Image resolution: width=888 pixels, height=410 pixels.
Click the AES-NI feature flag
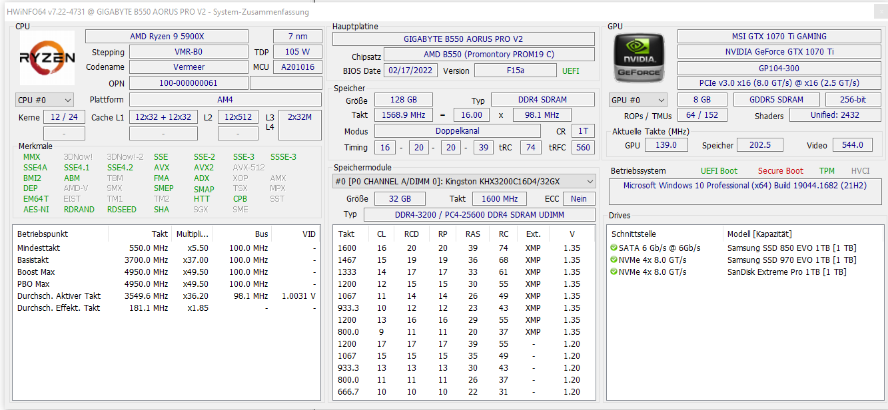point(35,210)
